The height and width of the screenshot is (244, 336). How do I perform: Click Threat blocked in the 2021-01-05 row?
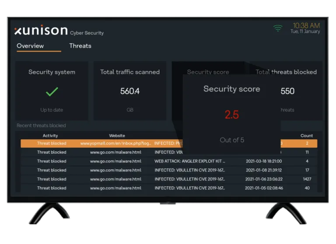click(52, 188)
